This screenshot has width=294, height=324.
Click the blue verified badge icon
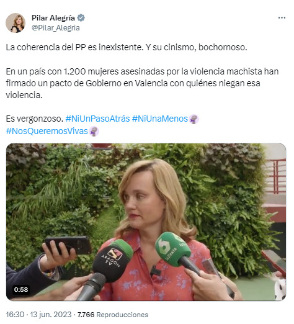81,18
